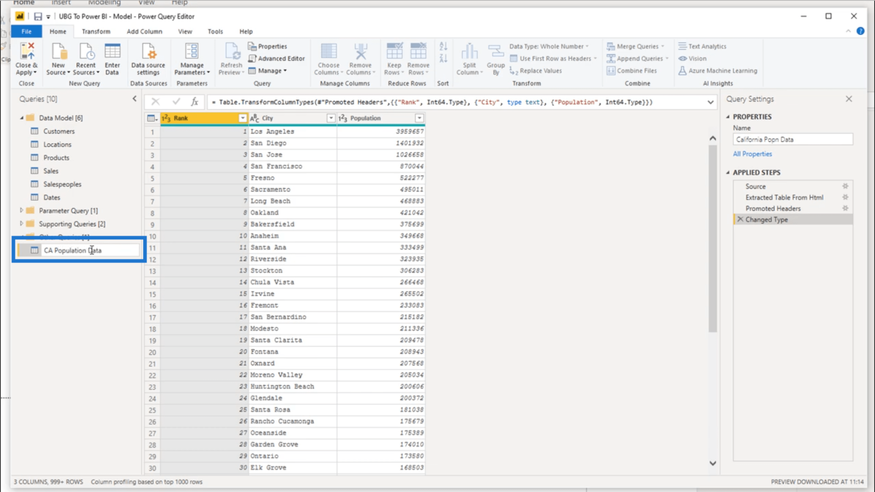Collapse the Data Model folder
The height and width of the screenshot is (492, 875).
22,118
